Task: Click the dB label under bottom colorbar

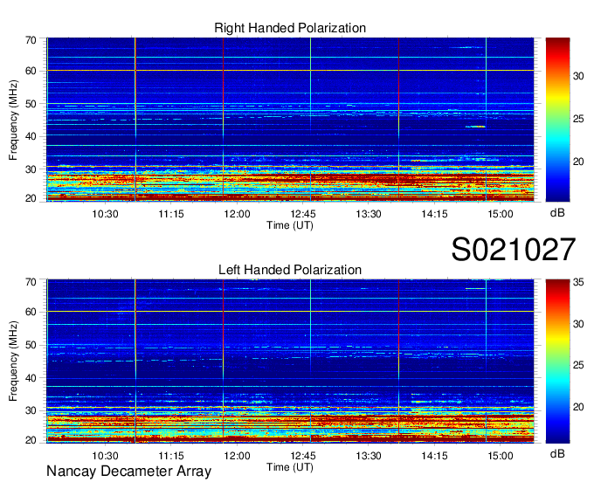Action: (x=557, y=453)
